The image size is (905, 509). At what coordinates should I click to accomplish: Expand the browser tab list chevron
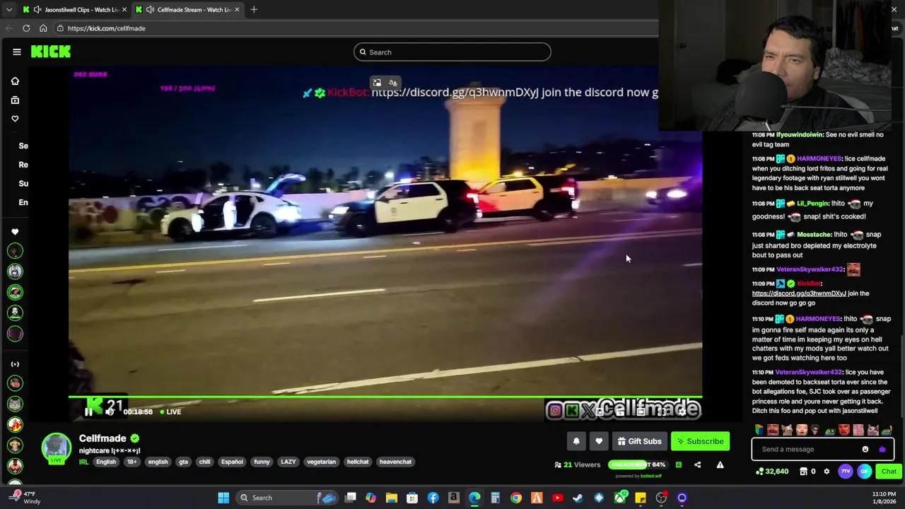click(x=8, y=10)
